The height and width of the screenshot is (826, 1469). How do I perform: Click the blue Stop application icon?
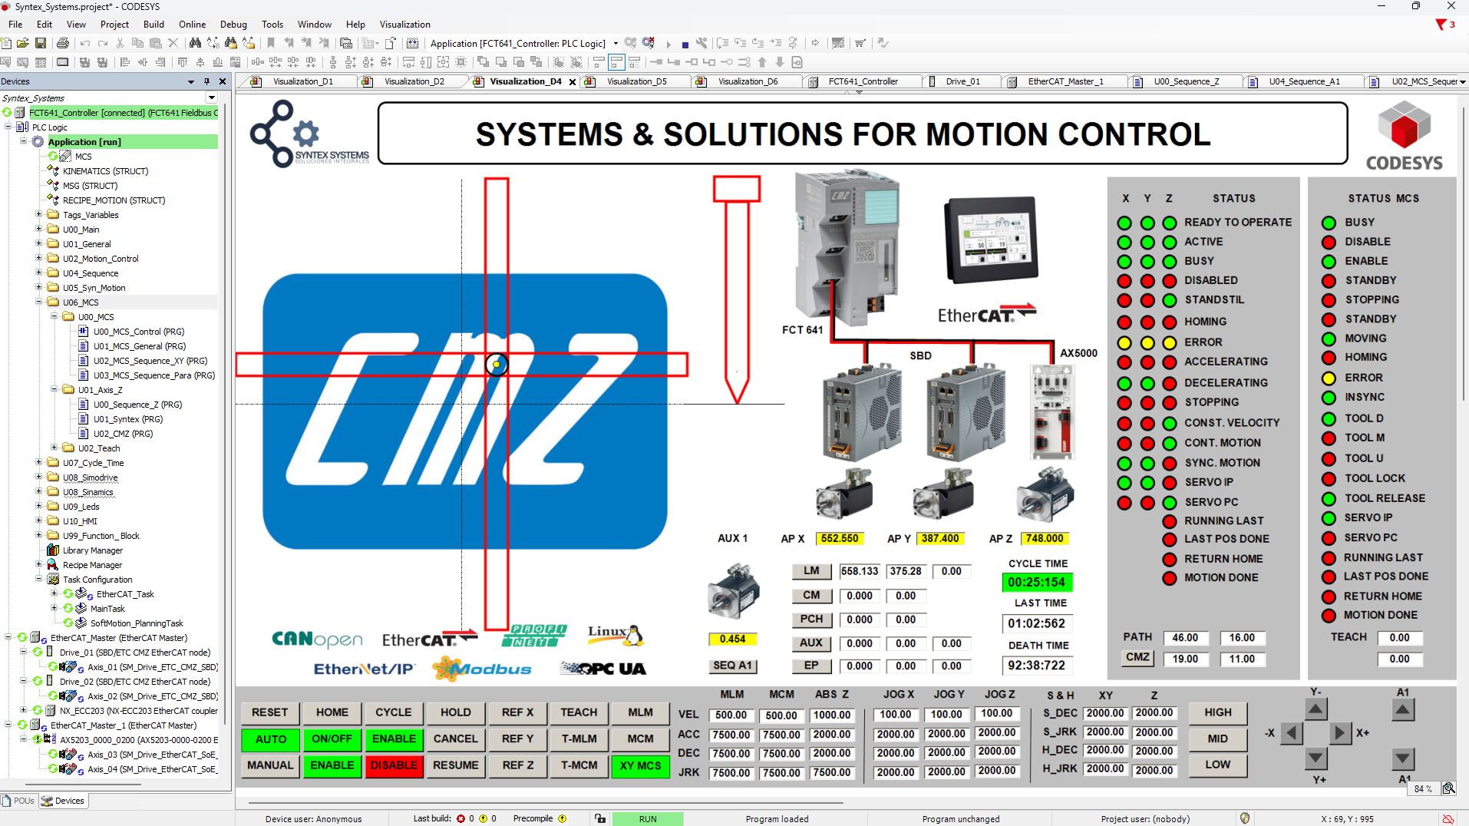[685, 45]
